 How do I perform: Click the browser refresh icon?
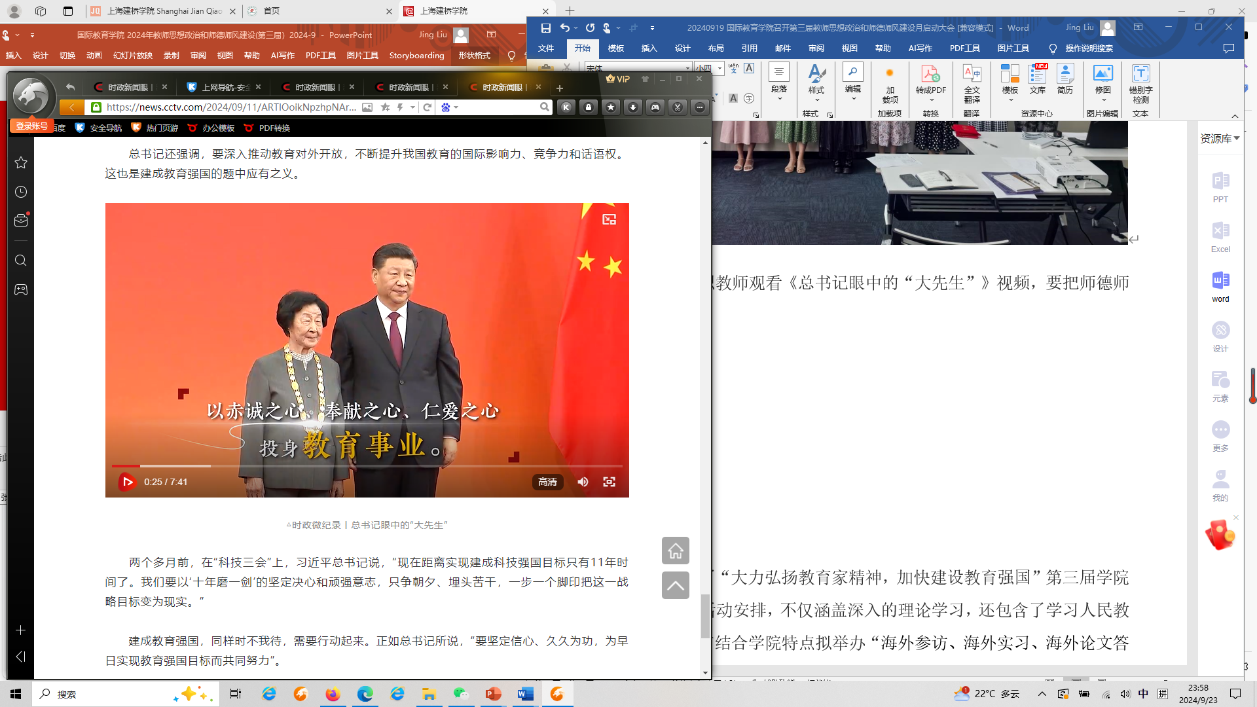(428, 107)
